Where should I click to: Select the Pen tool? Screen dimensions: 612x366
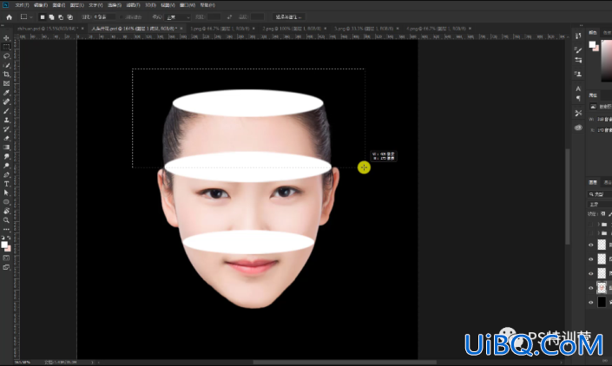[x=6, y=174]
